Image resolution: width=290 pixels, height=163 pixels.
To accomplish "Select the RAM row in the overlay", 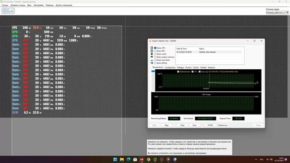I will coord(27,112).
